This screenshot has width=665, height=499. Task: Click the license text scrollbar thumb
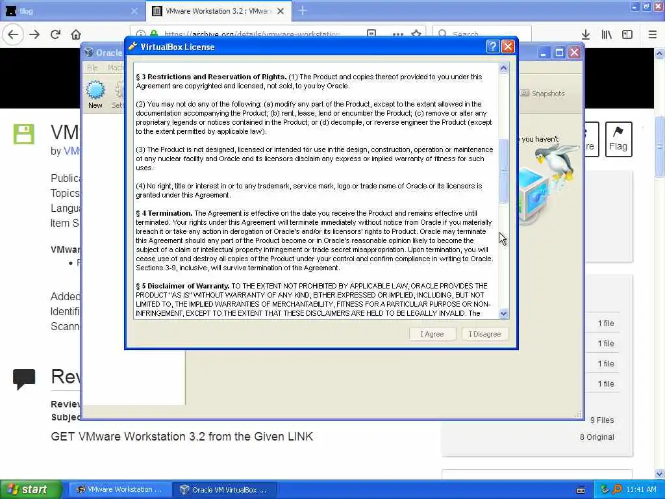[x=503, y=171]
